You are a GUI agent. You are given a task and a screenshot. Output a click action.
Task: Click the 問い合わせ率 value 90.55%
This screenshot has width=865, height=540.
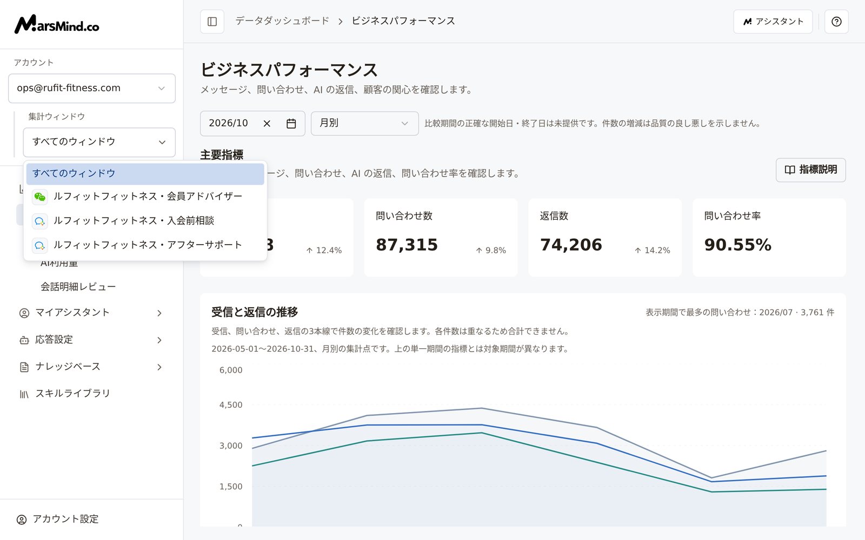tap(738, 245)
